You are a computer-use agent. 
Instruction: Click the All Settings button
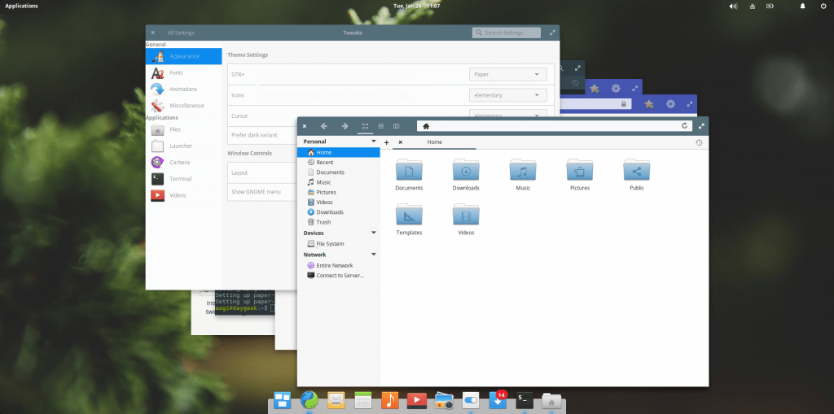[180, 33]
